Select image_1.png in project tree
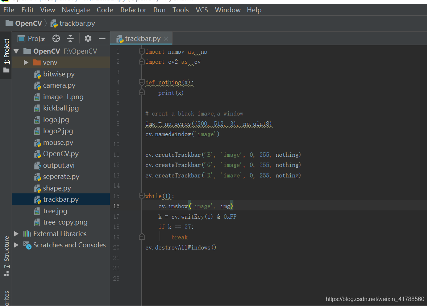This screenshot has height=306, width=428. pos(63,97)
